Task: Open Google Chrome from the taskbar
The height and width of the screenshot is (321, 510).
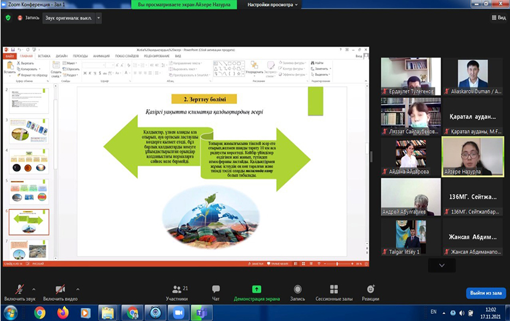Action: point(40,312)
